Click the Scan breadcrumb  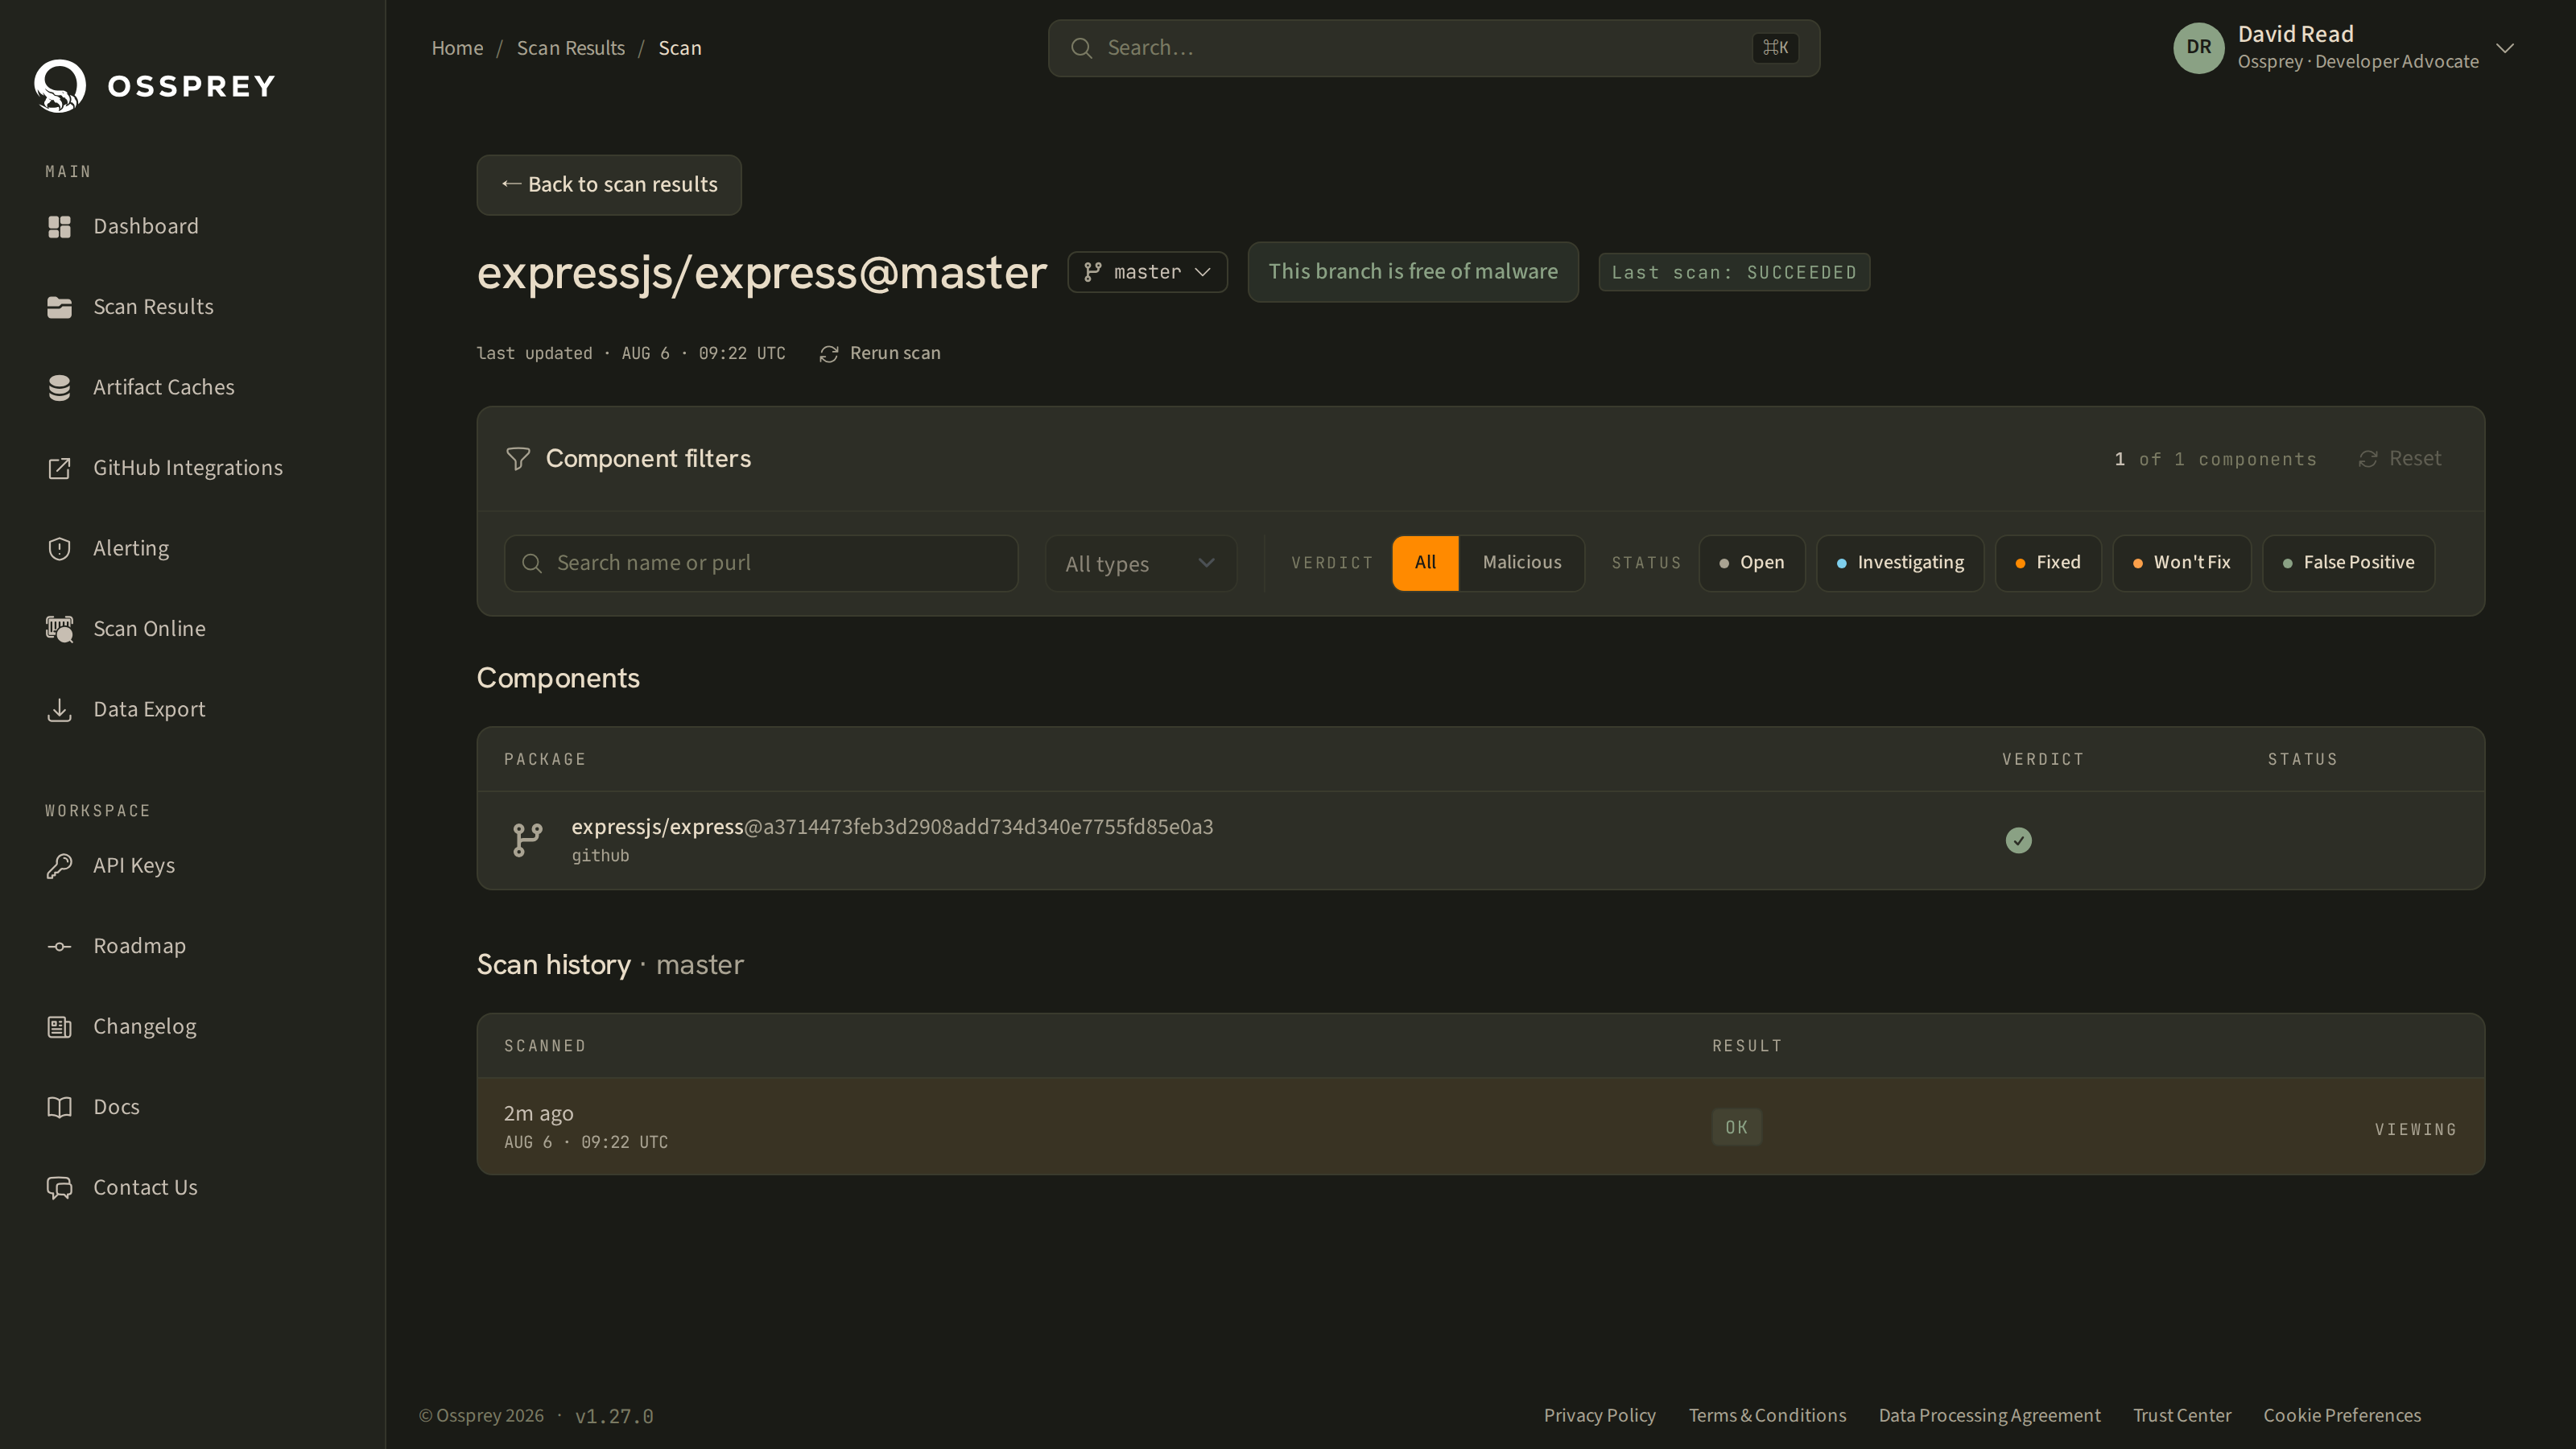click(x=679, y=48)
